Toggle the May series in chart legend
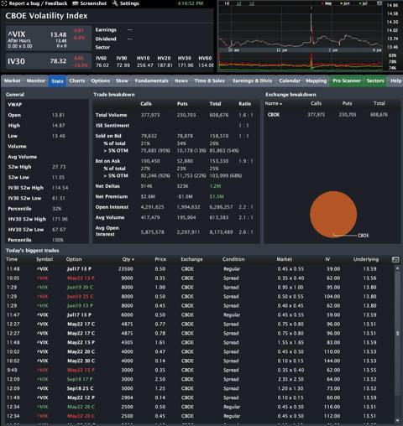 [327, 3]
